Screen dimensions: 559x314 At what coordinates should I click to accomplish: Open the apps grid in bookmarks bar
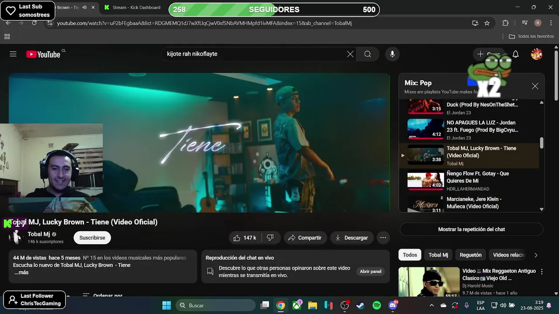coord(7,36)
